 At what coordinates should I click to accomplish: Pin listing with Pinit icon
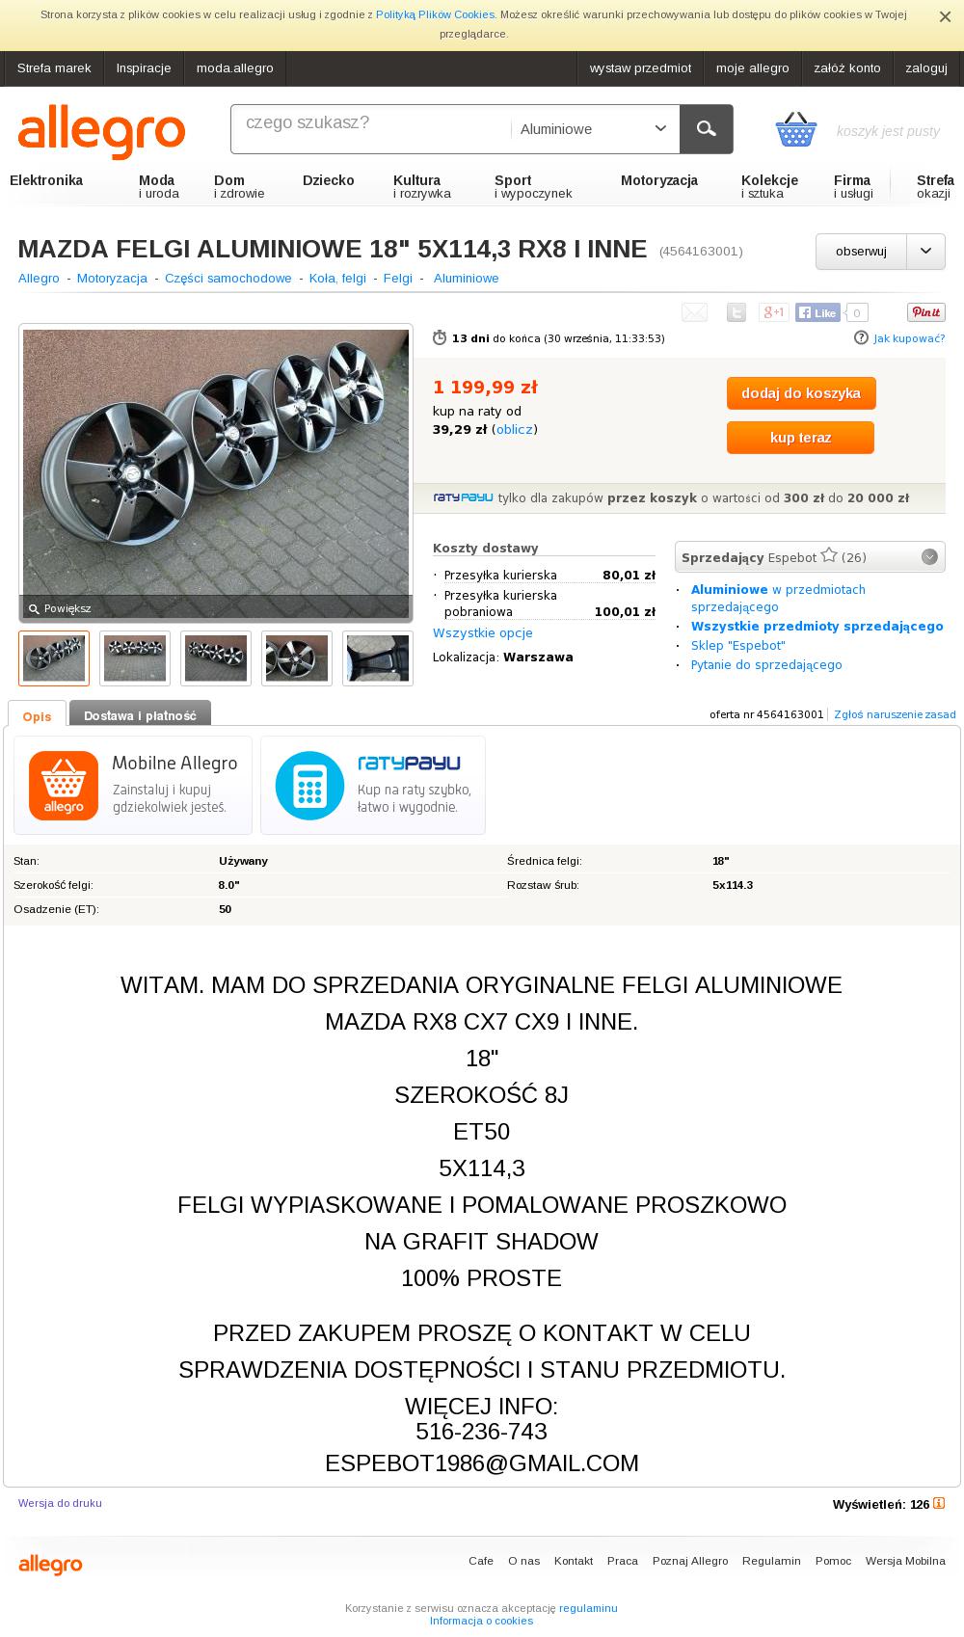(x=926, y=312)
